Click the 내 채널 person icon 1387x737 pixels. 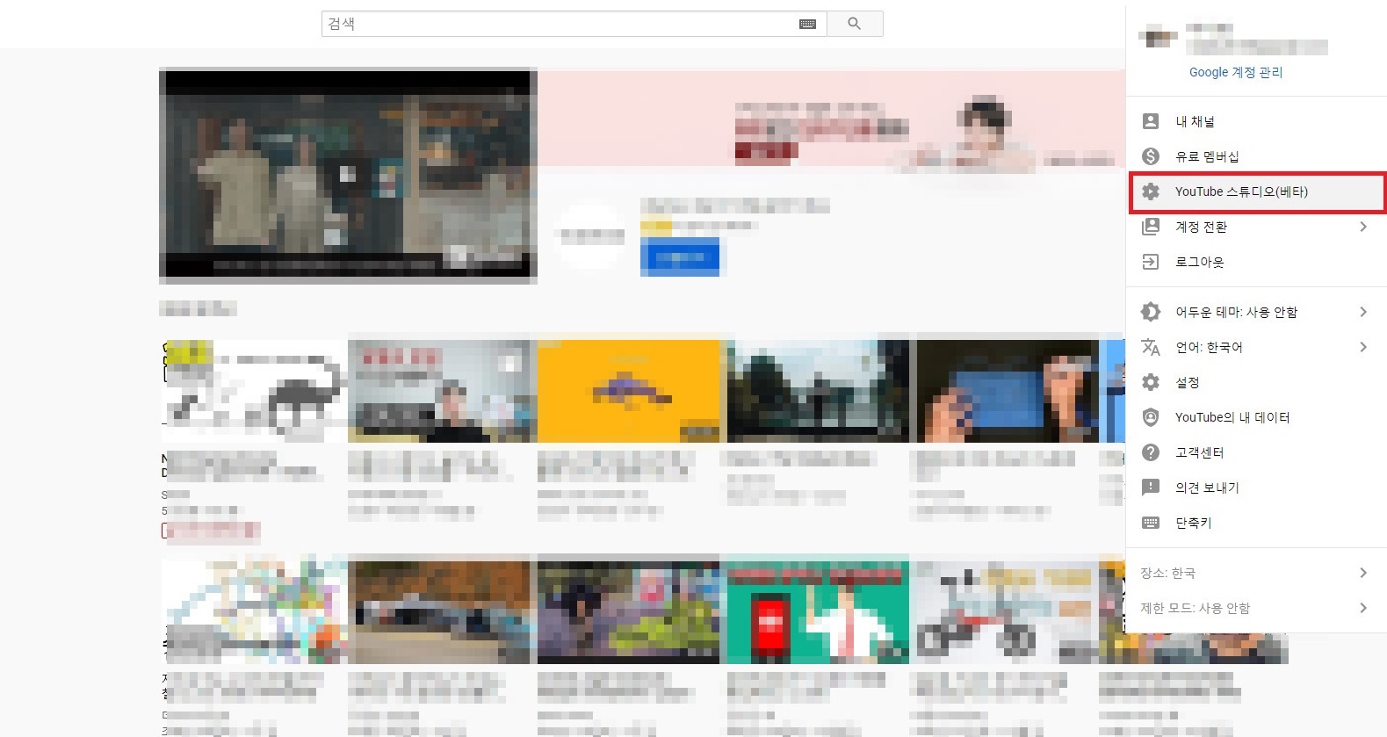1150,121
